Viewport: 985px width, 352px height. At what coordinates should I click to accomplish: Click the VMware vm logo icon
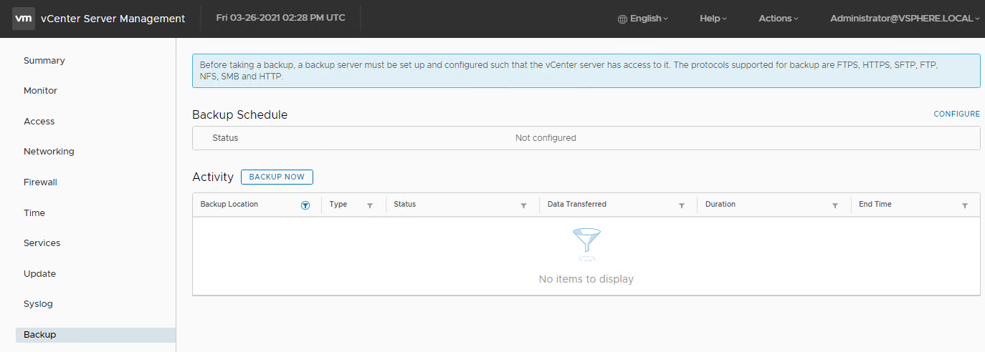point(24,19)
